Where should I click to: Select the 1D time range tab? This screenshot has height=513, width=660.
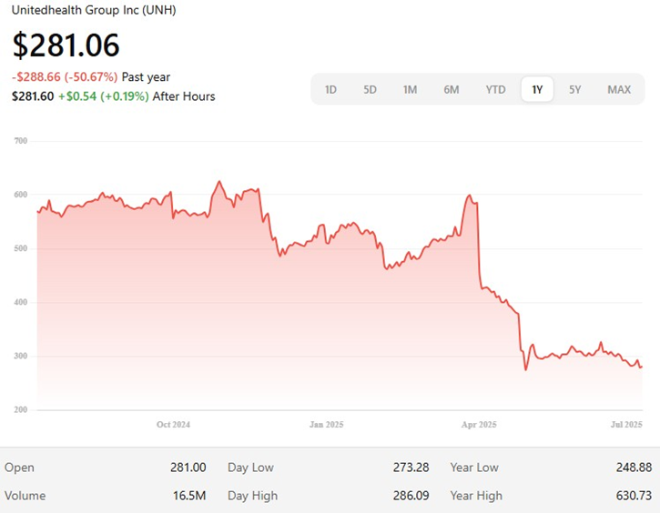(331, 89)
